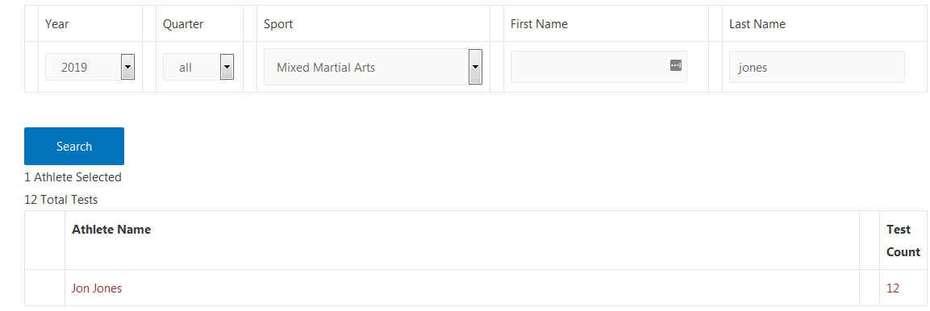The image size is (930, 311).
Task: Click the Test Count column header
Action: tap(903, 241)
